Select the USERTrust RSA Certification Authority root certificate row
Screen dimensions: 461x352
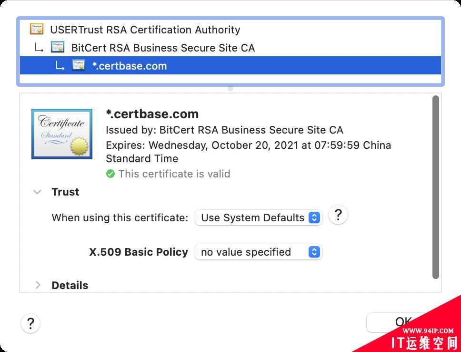pos(230,30)
